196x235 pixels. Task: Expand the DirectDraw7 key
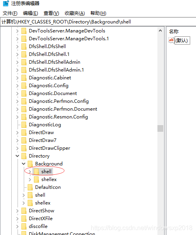pos(17,140)
